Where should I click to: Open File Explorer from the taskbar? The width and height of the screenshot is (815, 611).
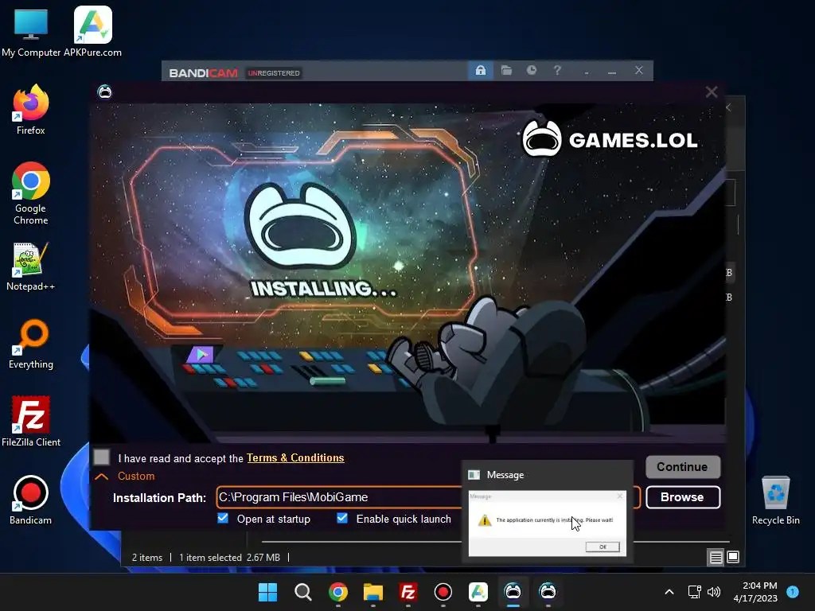(x=372, y=592)
